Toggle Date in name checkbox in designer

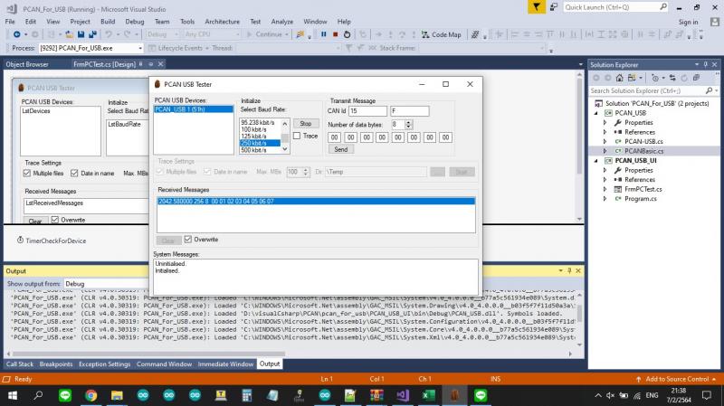[x=74, y=173]
